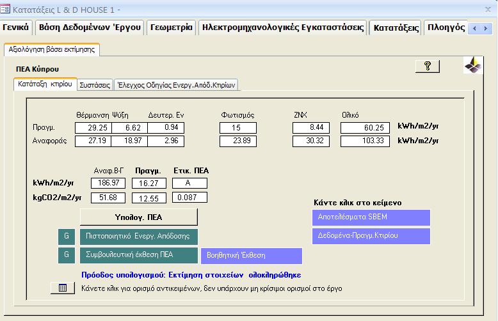Viewport: 498px width, 321px height.
Task: Close the Κατατάξεις window
Action: click(x=488, y=10)
